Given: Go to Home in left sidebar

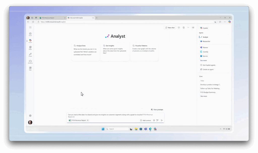Looking at the screenshot, I should coord(30,34).
